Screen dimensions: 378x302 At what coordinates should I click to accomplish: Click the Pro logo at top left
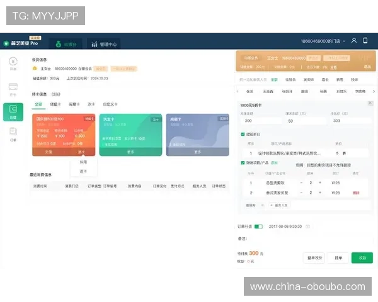21,43
